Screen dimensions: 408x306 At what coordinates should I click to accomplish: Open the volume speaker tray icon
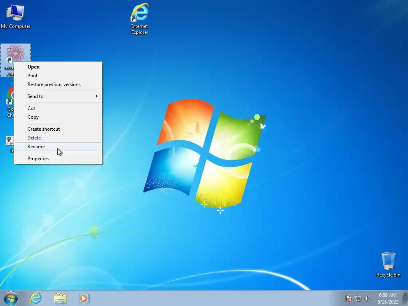pyautogui.click(x=367, y=298)
